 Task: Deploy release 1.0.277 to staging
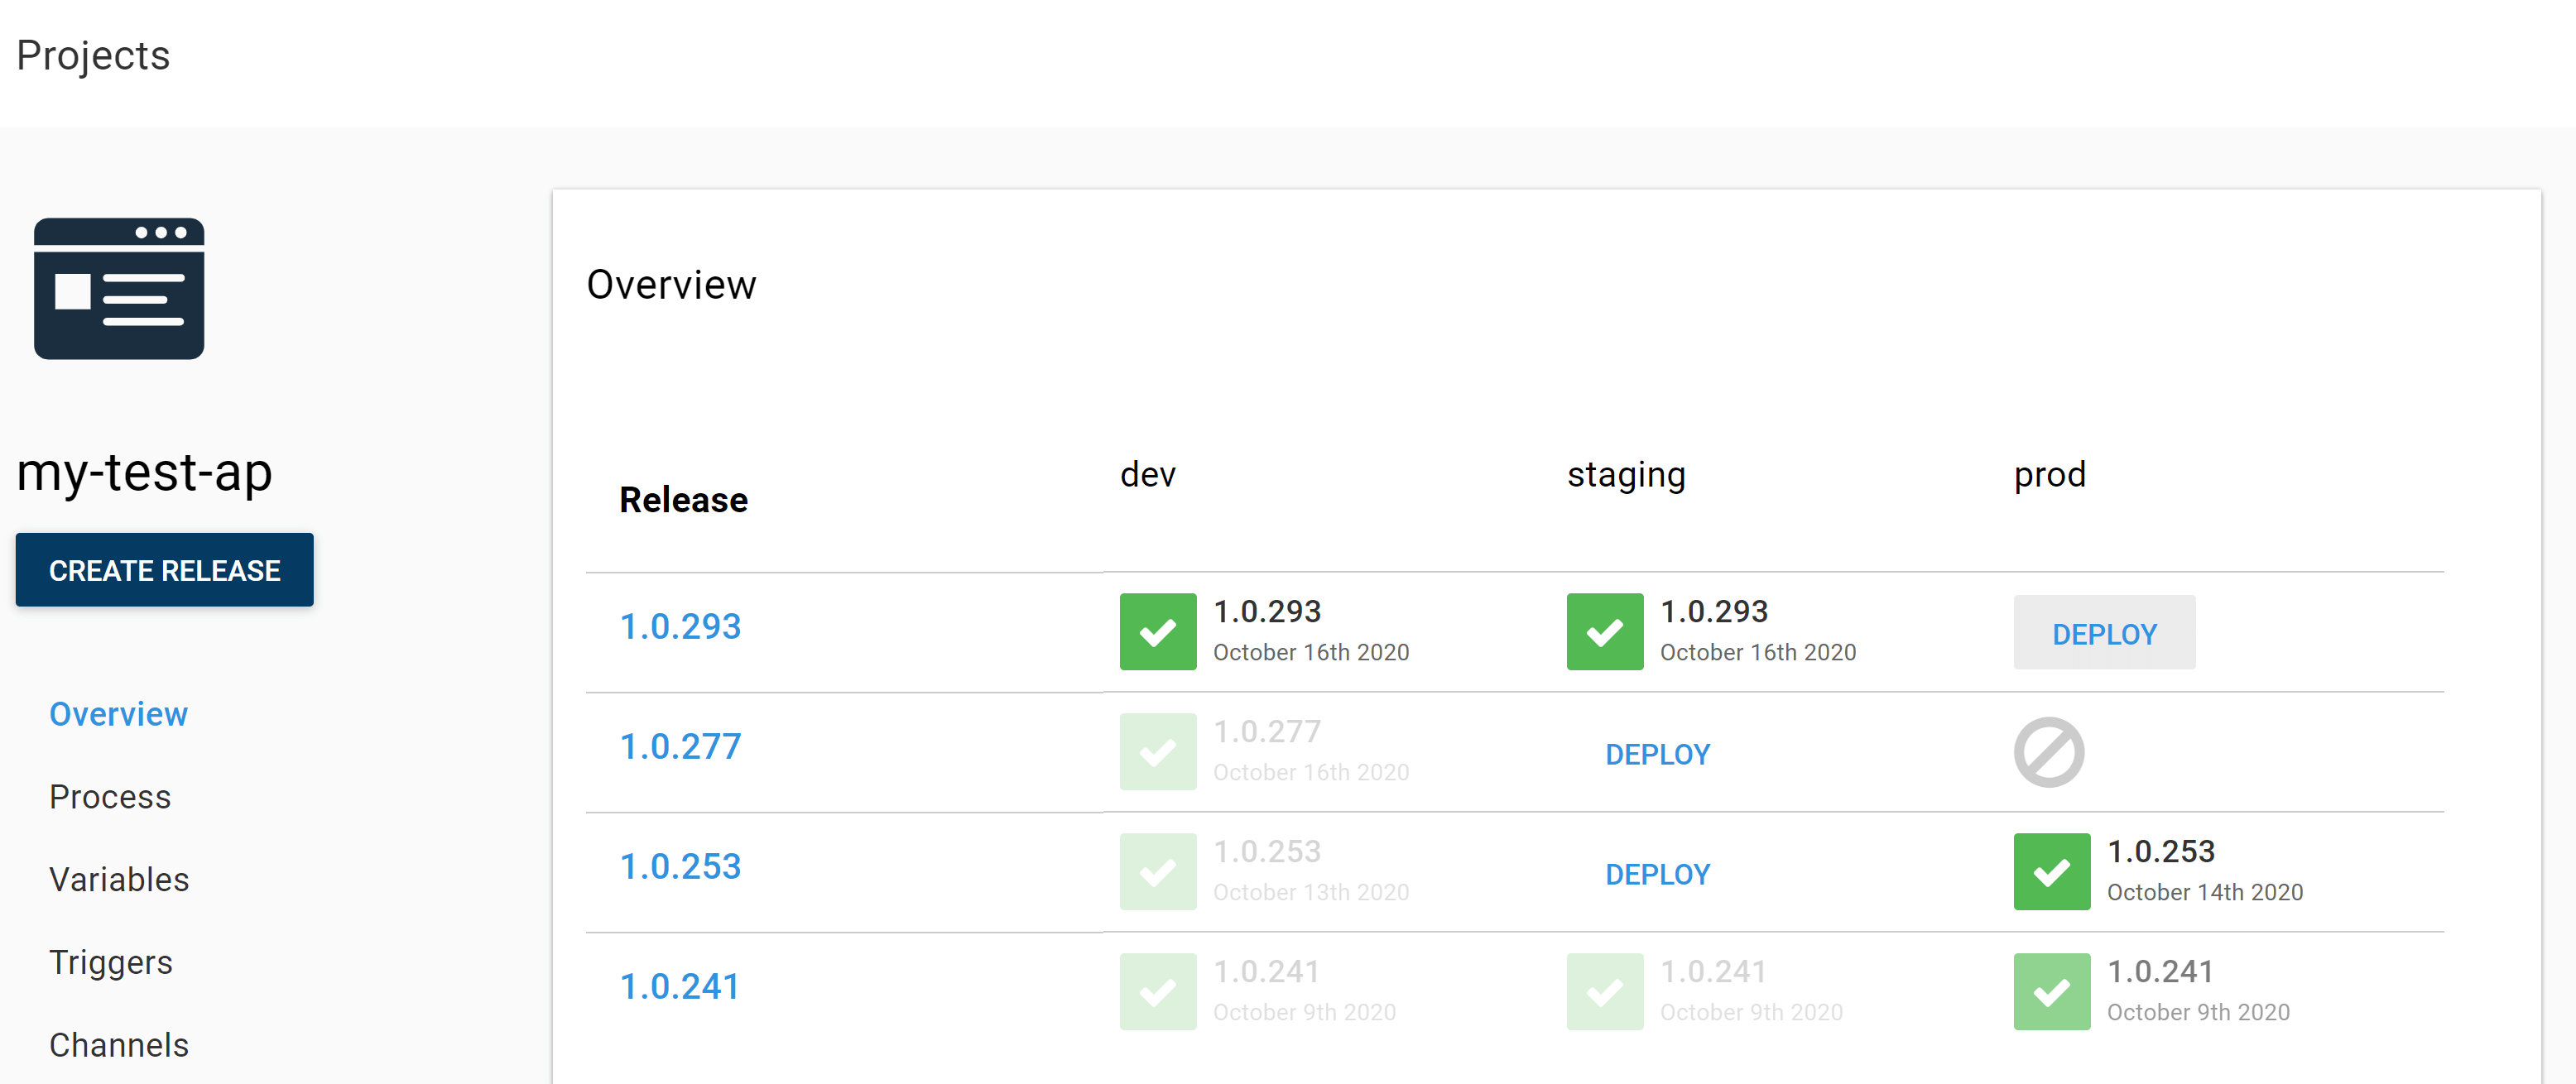[x=1658, y=755]
